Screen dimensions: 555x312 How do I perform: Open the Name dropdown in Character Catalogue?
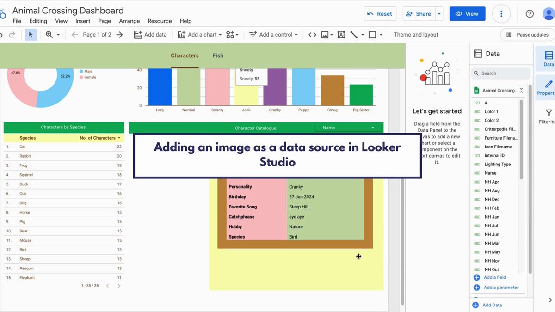pos(348,128)
